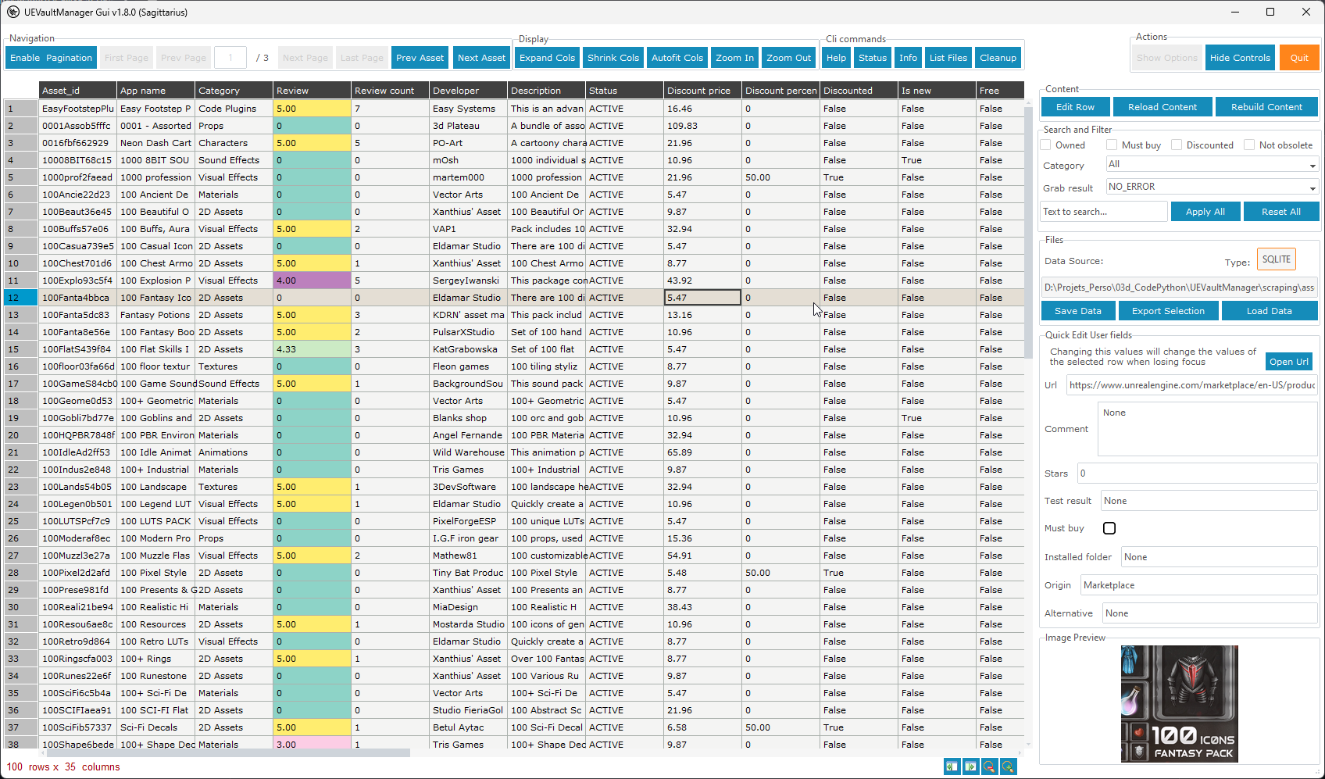Screen dimensions: 1325x779
Task: Click the Zoom Out display button
Action: 788,58
